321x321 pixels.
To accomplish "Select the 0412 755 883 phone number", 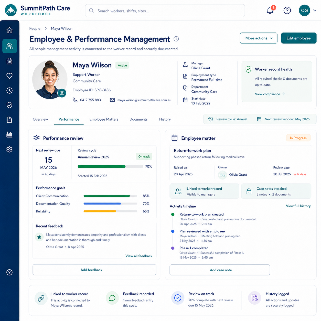I will 90,100.
